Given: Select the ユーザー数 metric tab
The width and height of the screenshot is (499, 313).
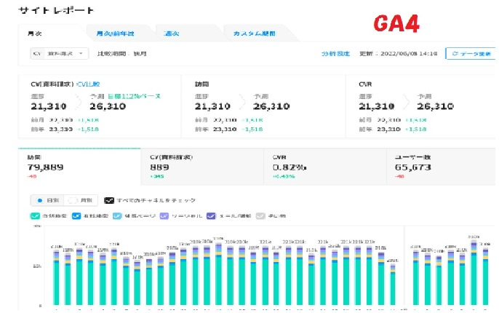Looking at the screenshot, I should pos(441,166).
